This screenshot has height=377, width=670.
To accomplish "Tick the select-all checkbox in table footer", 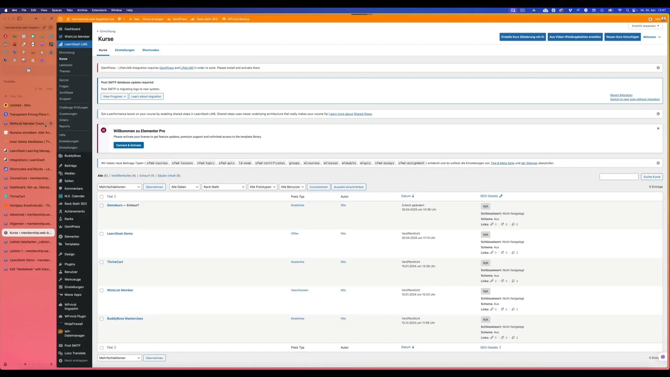I will [x=102, y=348].
